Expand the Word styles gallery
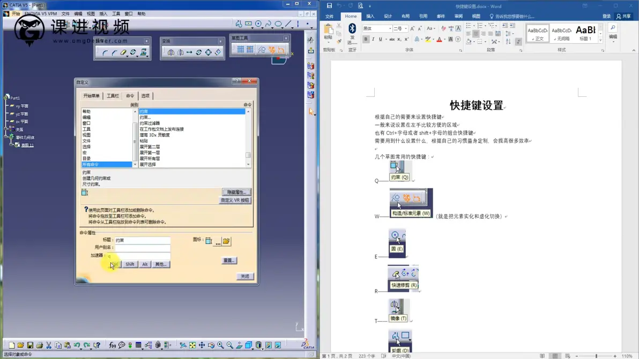639x359 pixels. [600, 40]
